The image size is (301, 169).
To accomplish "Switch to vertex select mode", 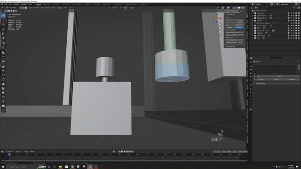I will click(21, 8).
